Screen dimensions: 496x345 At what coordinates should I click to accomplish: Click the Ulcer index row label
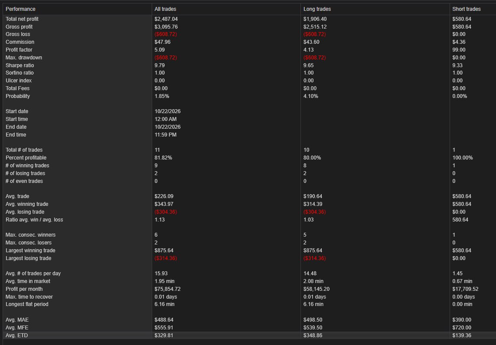pyautogui.click(x=19, y=81)
